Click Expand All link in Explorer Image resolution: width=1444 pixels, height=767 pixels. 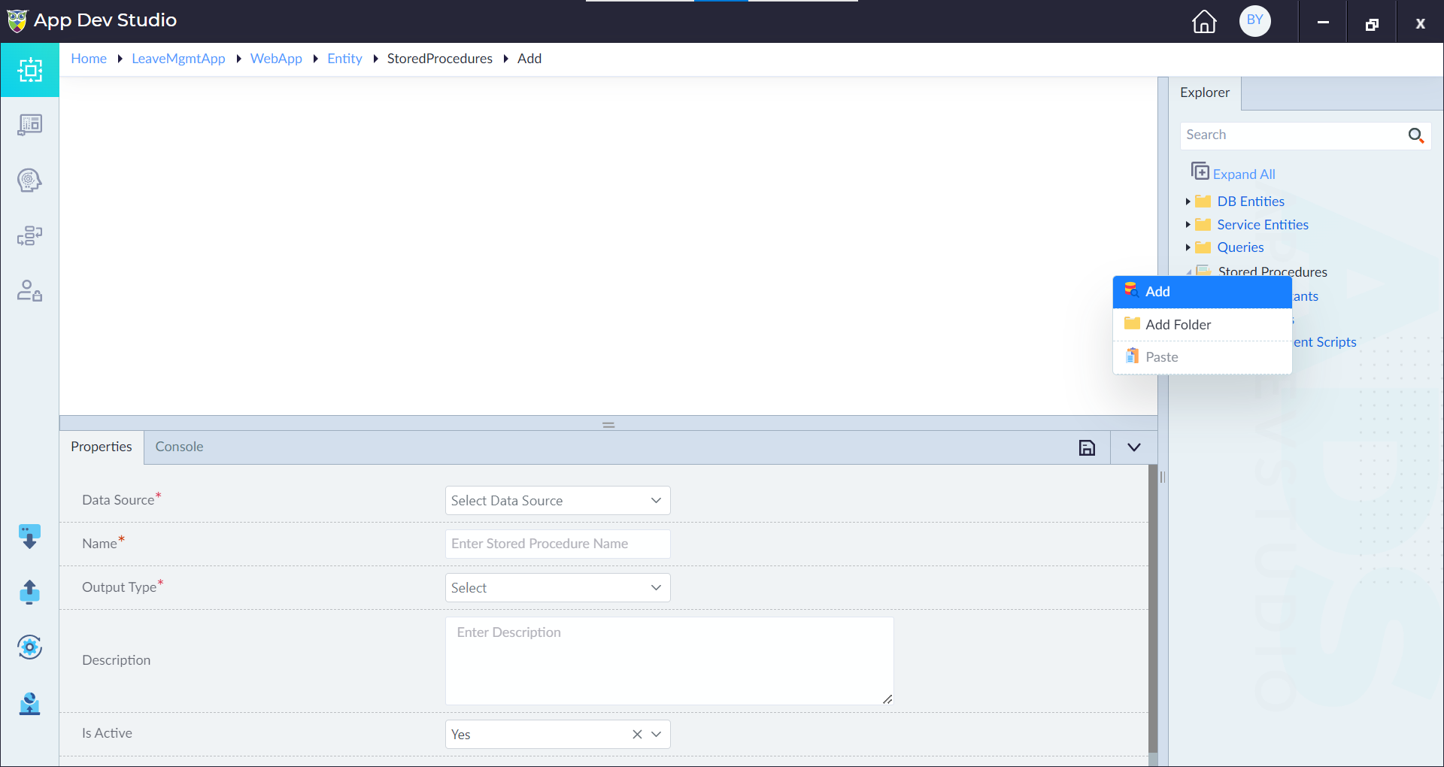pyautogui.click(x=1244, y=174)
